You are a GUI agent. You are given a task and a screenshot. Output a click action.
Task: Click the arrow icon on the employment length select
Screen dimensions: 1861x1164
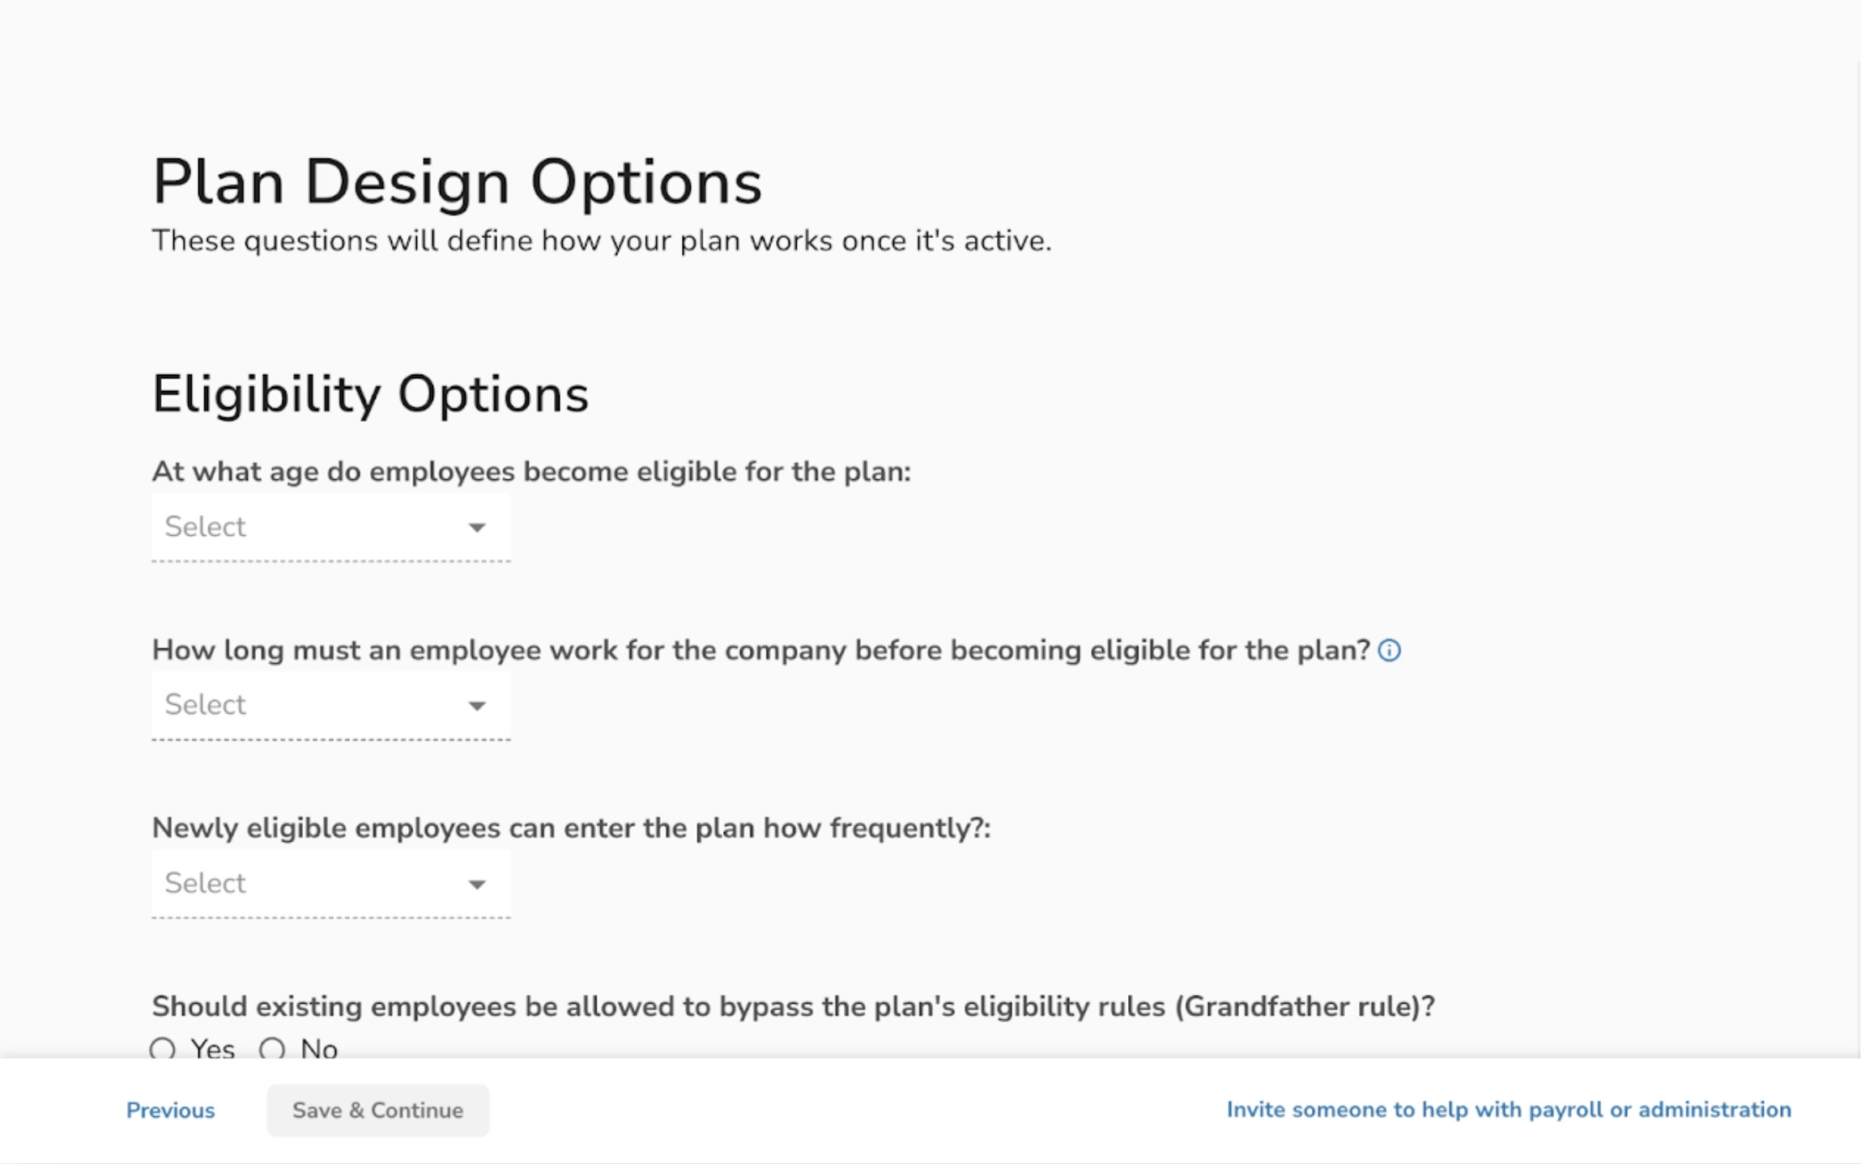(x=477, y=706)
